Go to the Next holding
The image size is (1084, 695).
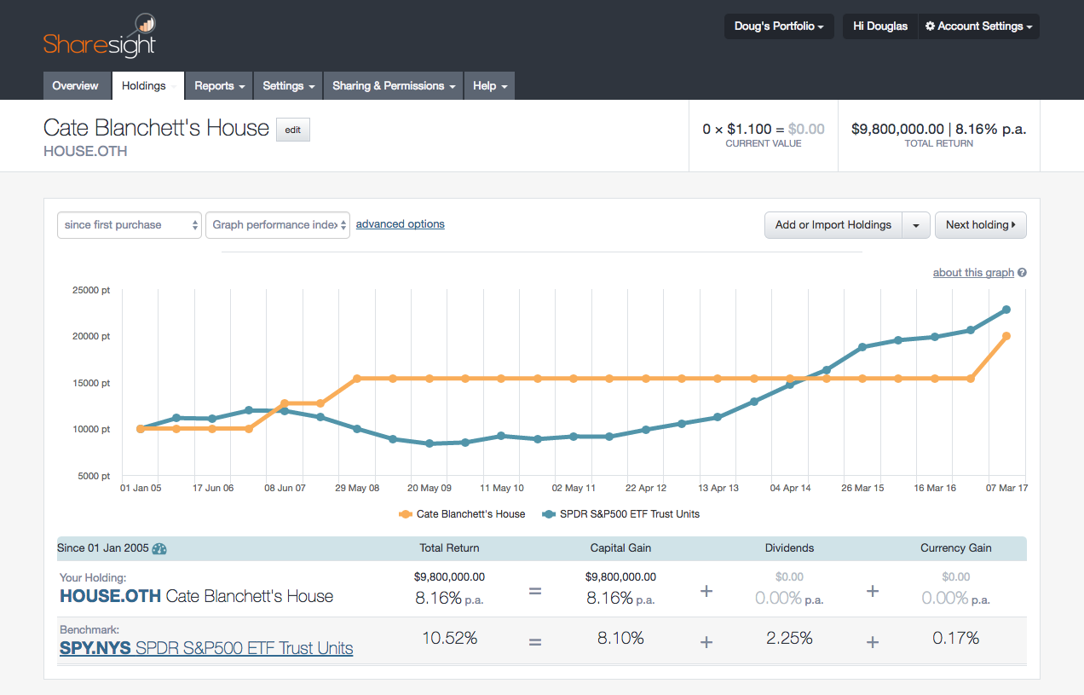point(981,225)
